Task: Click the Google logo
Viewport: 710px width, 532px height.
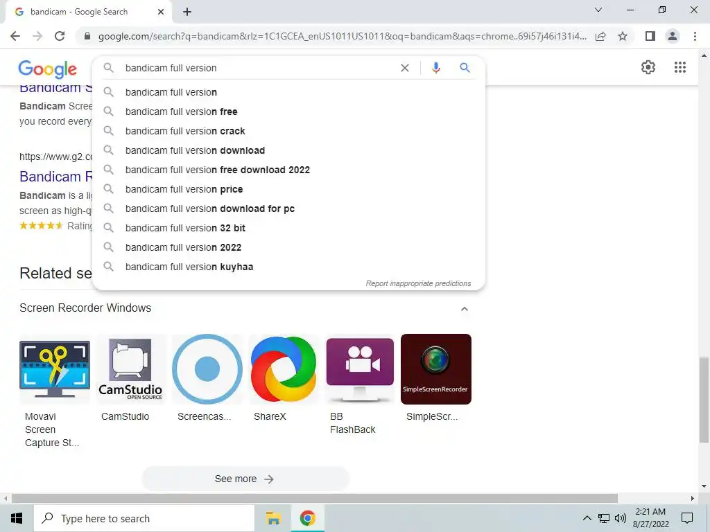Action: pyautogui.click(x=48, y=69)
